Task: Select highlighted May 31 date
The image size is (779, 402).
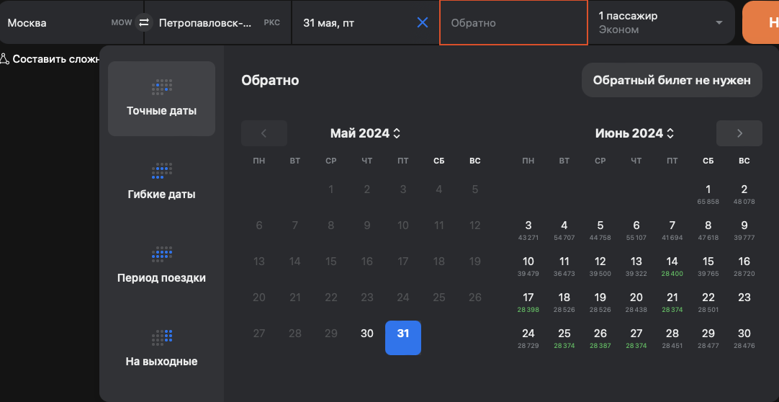Action: (x=403, y=338)
